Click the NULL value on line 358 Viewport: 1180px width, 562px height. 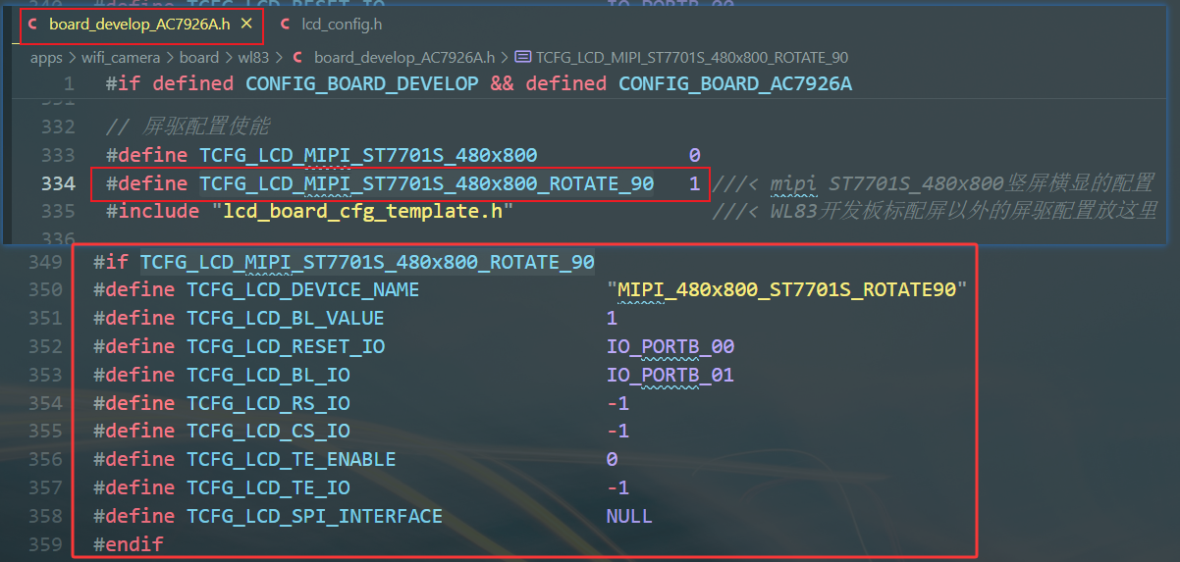click(629, 516)
